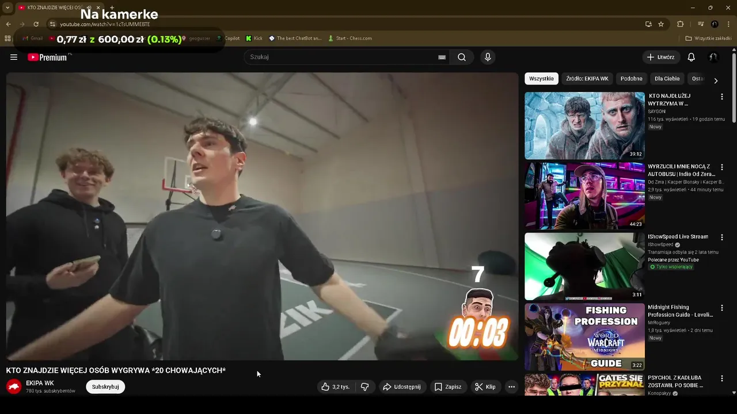Screen dimensions: 737x414
Task: Open Copilot bookmark
Action: point(227,39)
